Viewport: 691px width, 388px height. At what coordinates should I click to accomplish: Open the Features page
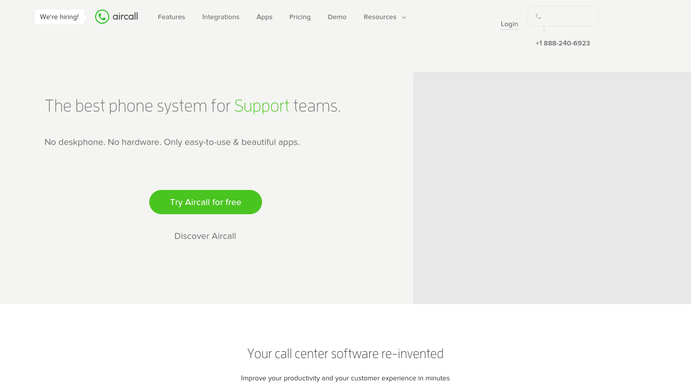point(171,17)
